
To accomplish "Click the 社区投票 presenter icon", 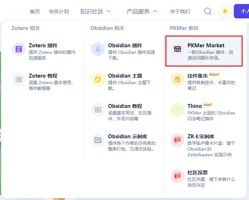I will click(x=177, y=176).
